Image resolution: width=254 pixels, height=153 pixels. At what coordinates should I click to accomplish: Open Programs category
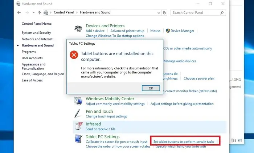(29, 52)
